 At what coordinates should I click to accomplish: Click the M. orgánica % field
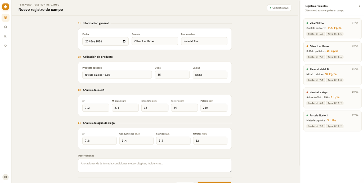click(125, 108)
